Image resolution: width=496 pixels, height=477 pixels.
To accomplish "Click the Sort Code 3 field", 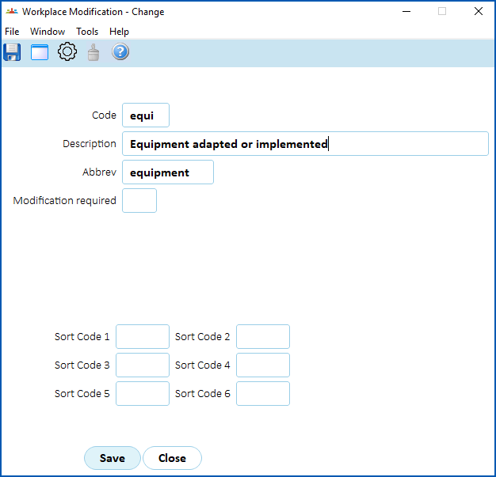I will [x=143, y=365].
